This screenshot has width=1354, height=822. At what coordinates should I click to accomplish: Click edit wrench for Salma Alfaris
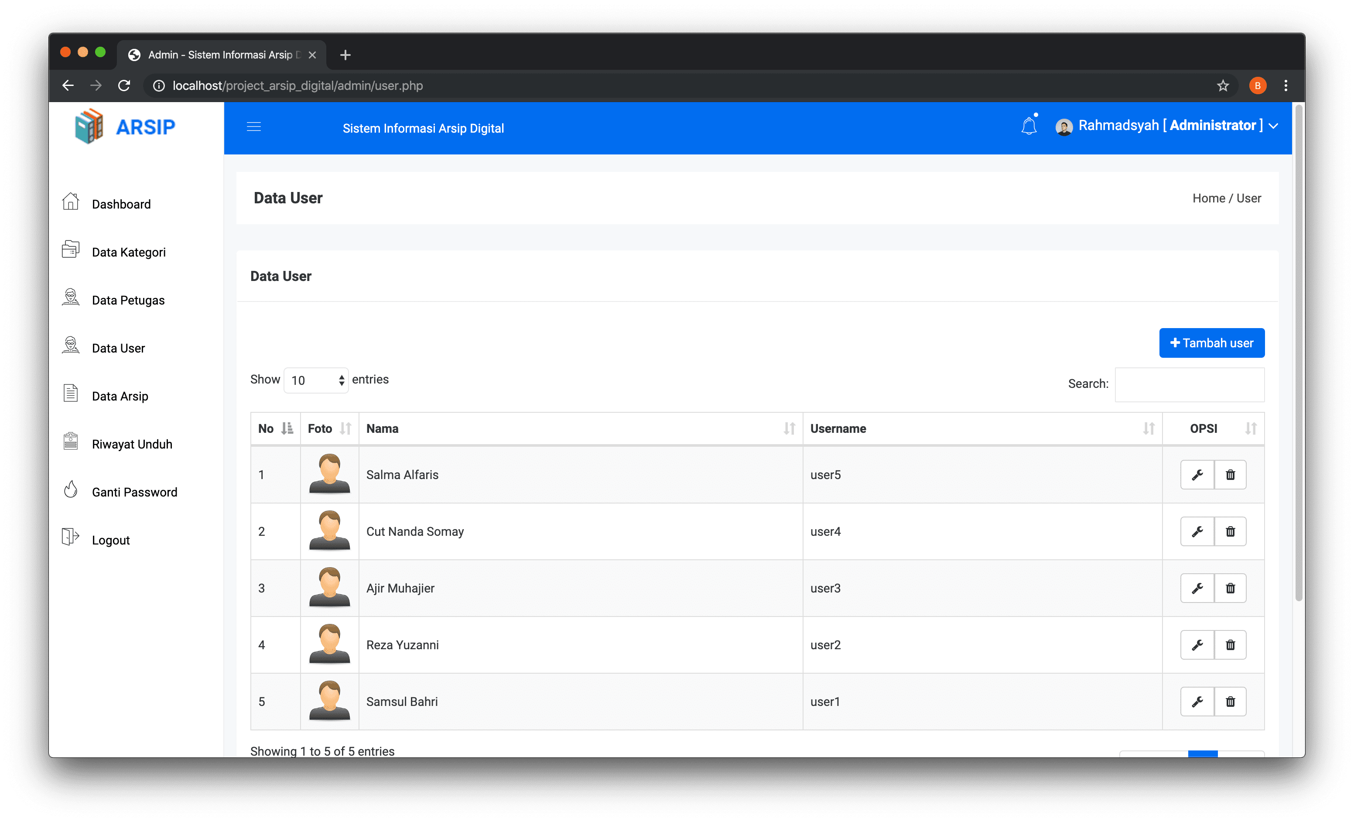coord(1197,475)
